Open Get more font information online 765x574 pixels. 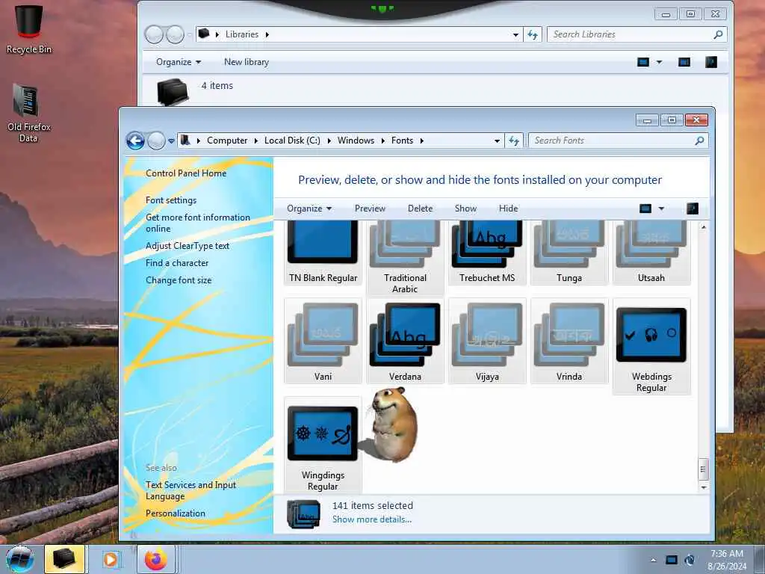point(197,223)
